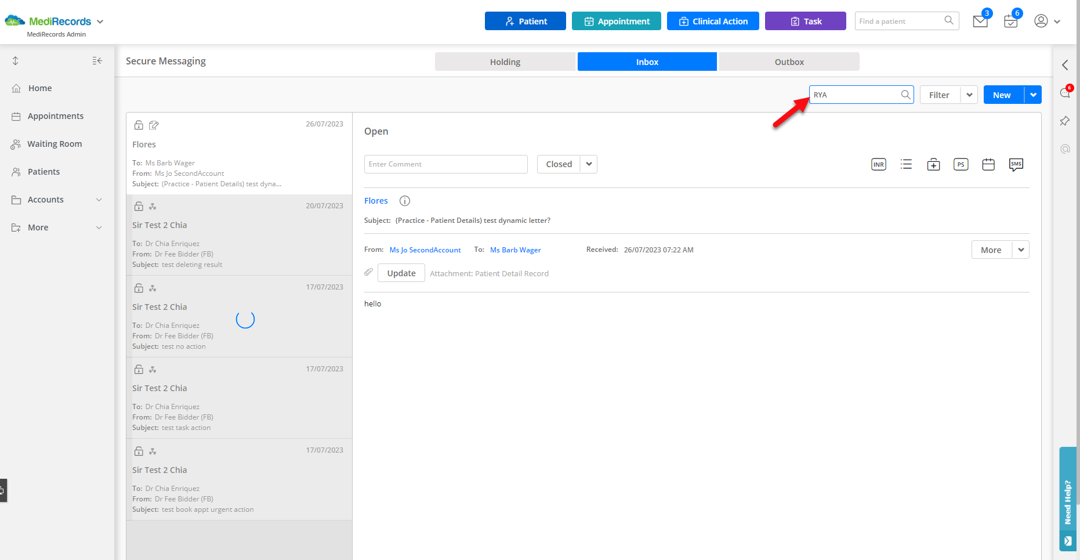Click the blue Patient button

(x=525, y=21)
